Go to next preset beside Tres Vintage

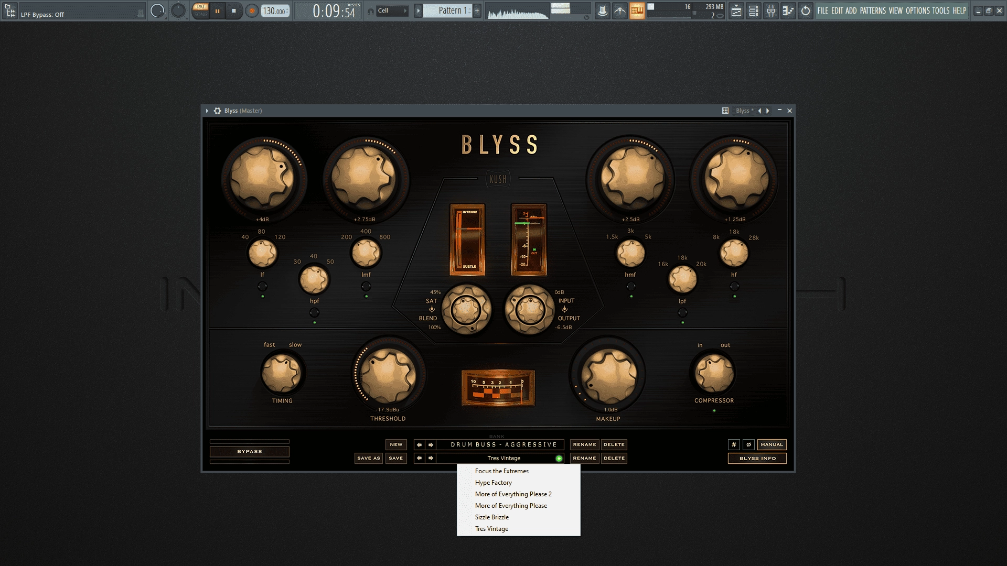point(431,458)
